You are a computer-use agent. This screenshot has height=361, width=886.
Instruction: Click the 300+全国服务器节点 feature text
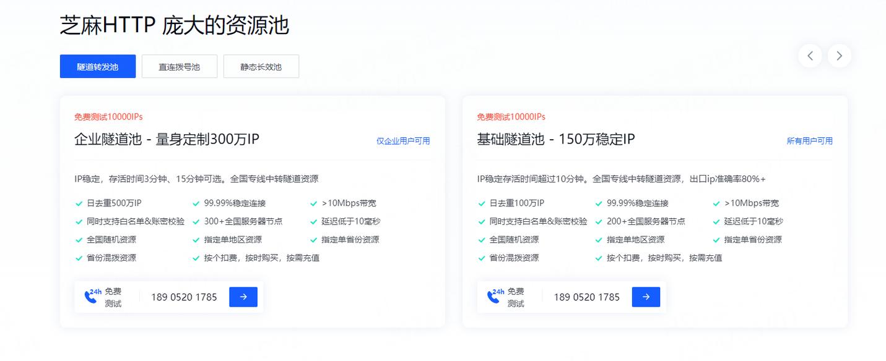[243, 221]
